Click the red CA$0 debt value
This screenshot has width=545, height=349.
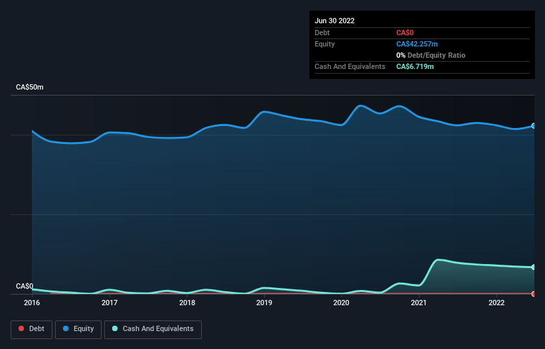[405, 33]
